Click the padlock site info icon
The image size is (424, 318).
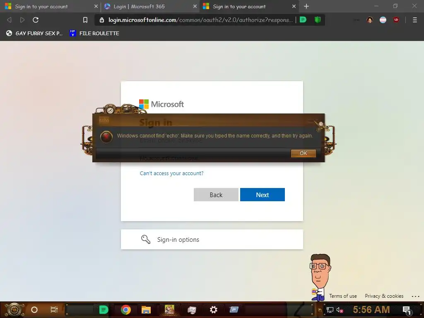tap(102, 20)
